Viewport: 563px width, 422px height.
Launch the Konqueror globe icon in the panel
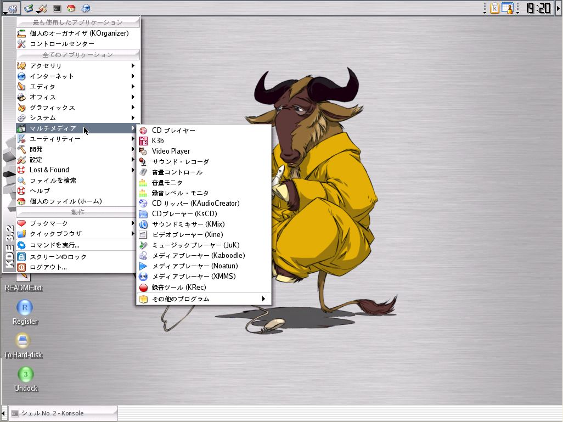tap(86, 8)
